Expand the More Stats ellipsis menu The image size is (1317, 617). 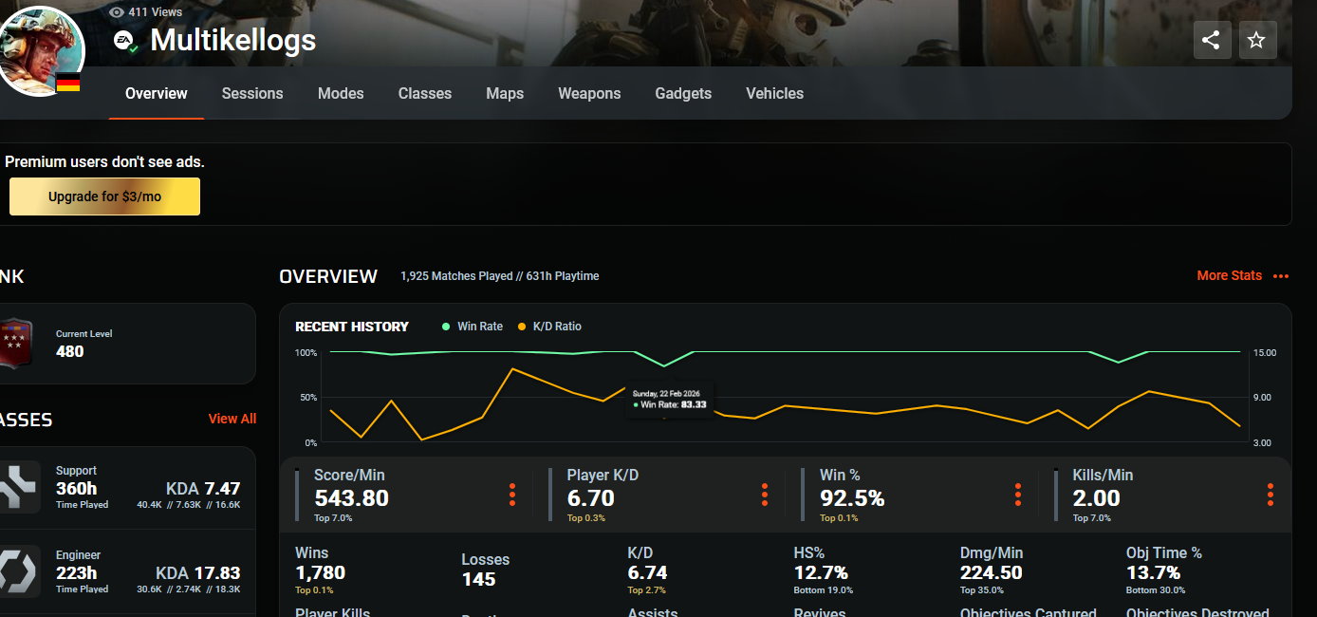1281,276
